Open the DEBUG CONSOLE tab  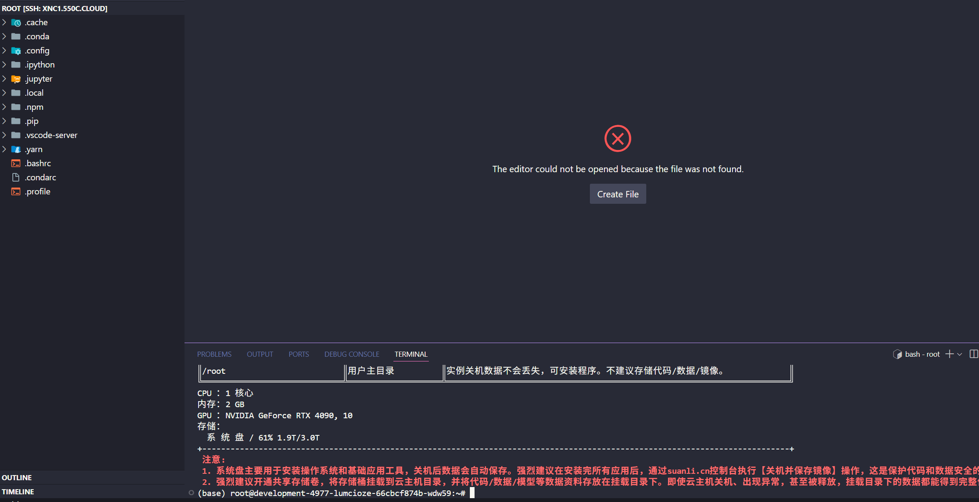click(352, 354)
